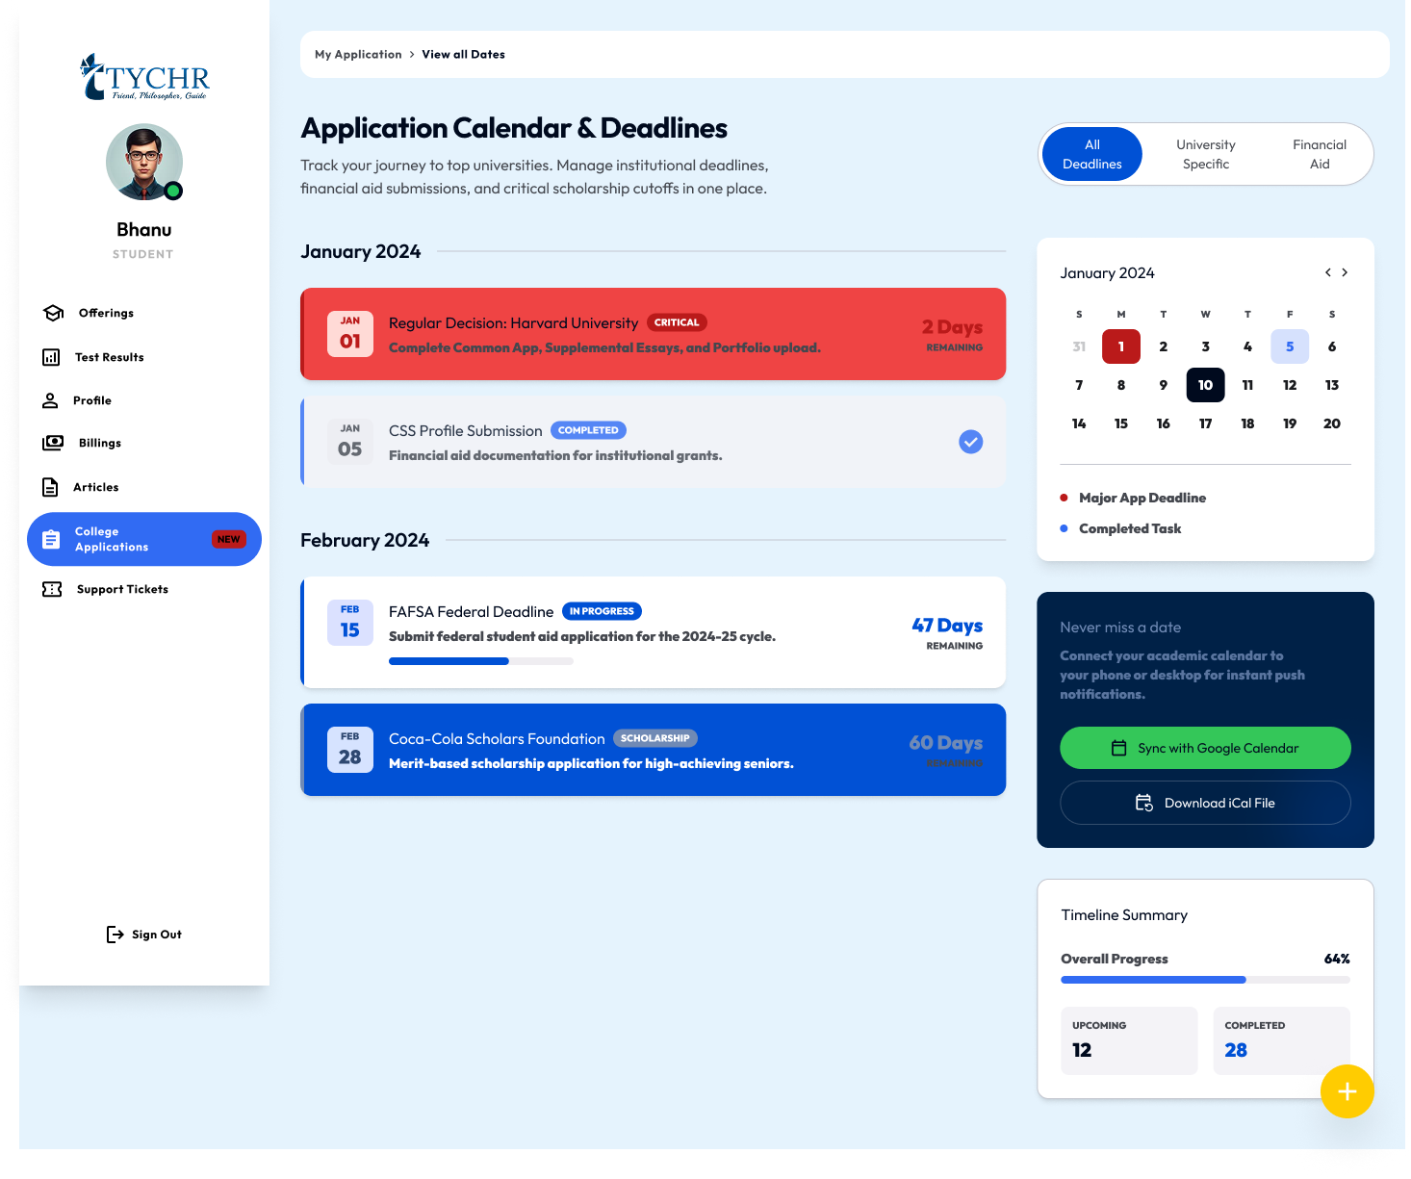Select January 10 on calendar
1411x1179 pixels.
click(1205, 385)
